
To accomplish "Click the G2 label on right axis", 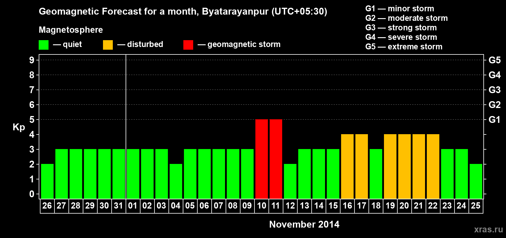I will (x=495, y=105).
